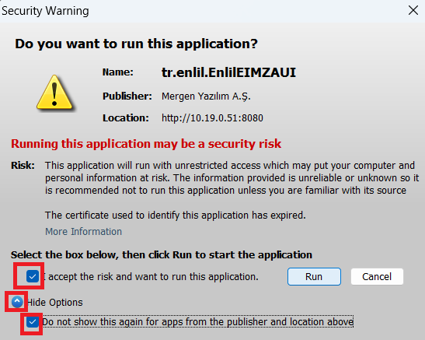Viewport: 425px width, 340px height.
Task: Click the red security risk warning heading
Action: pyautogui.click(x=146, y=144)
